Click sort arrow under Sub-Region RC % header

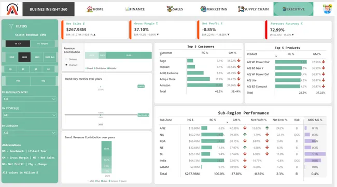[227, 122]
